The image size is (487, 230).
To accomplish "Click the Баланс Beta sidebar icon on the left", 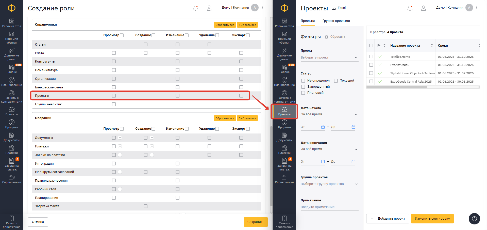I will pos(11,69).
